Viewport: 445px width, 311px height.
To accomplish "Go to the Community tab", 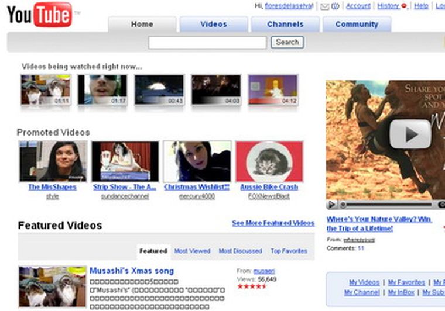I will click(x=357, y=24).
